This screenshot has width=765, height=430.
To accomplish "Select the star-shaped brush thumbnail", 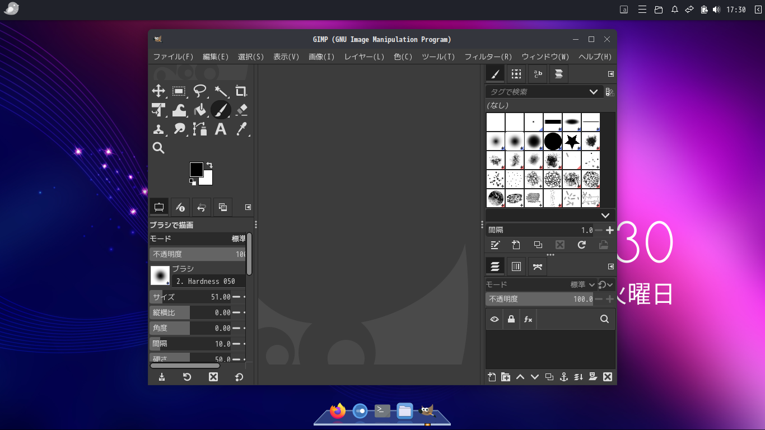I will coord(572,141).
